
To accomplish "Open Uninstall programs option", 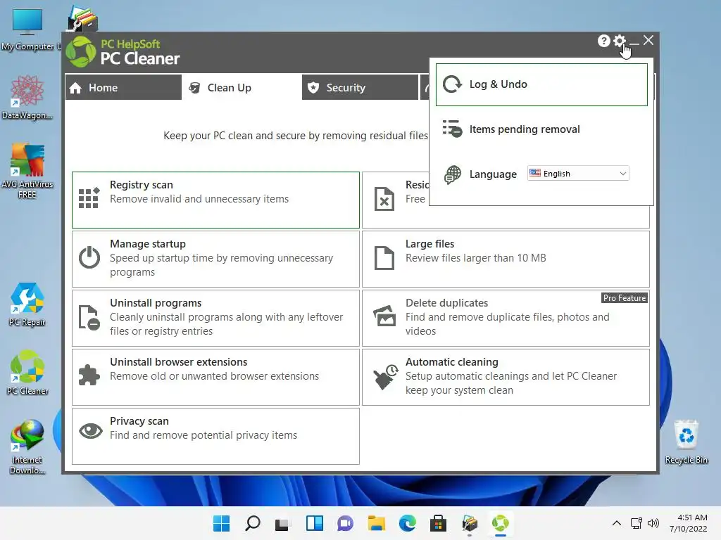I will (215, 318).
